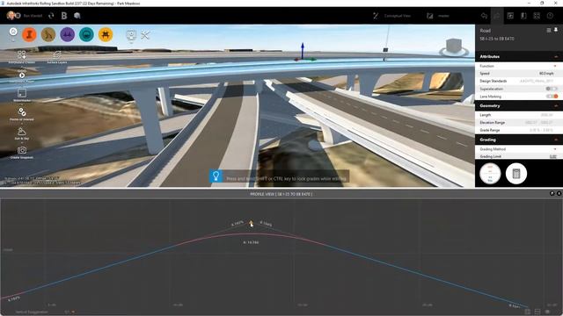Click the K value label under the curve
The height and width of the screenshot is (316, 563).
tap(251, 242)
